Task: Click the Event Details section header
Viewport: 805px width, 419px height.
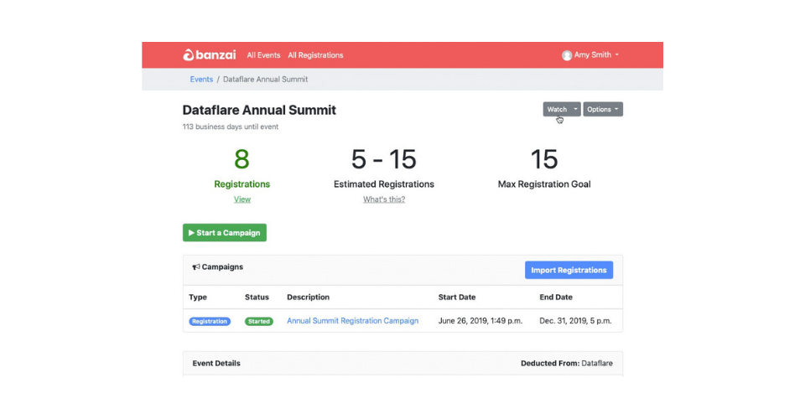Action: click(x=216, y=363)
